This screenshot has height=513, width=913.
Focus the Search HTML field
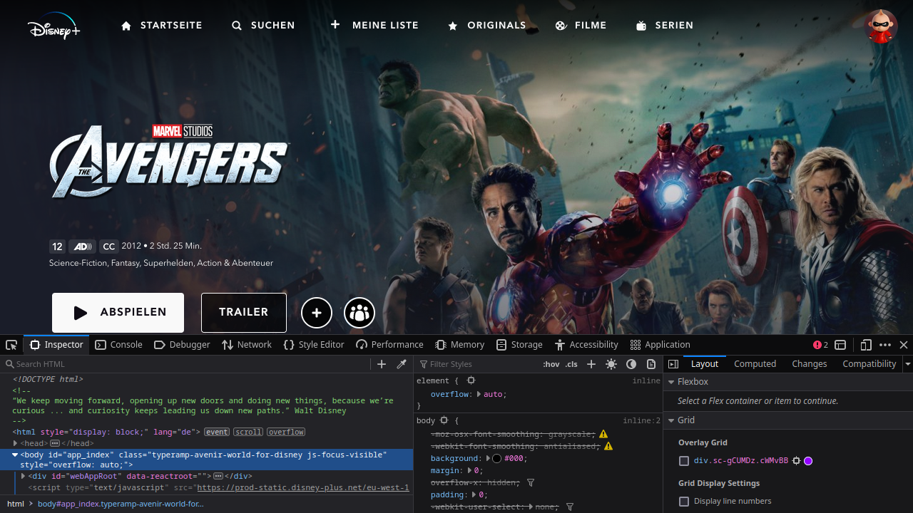point(187,364)
